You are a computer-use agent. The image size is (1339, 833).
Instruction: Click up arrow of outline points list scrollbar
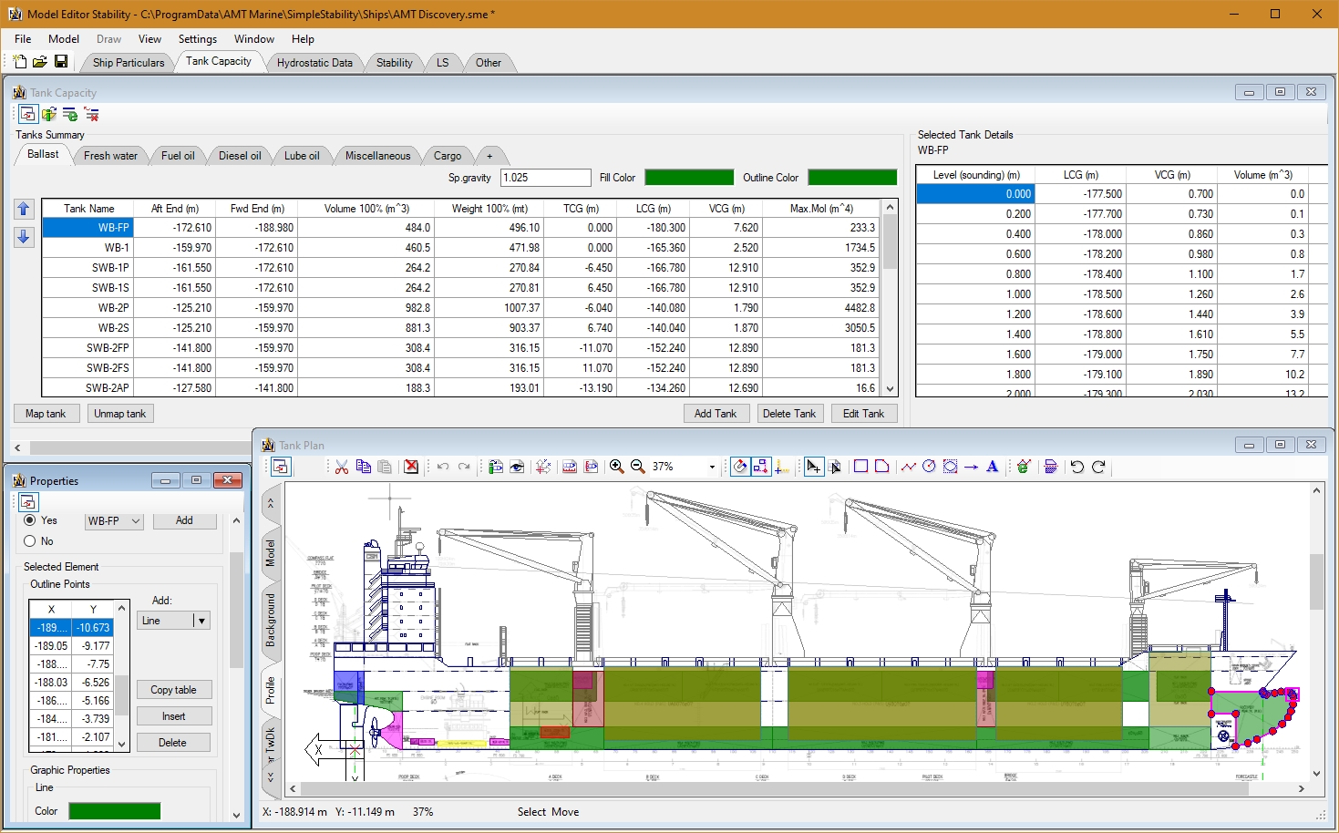121,608
